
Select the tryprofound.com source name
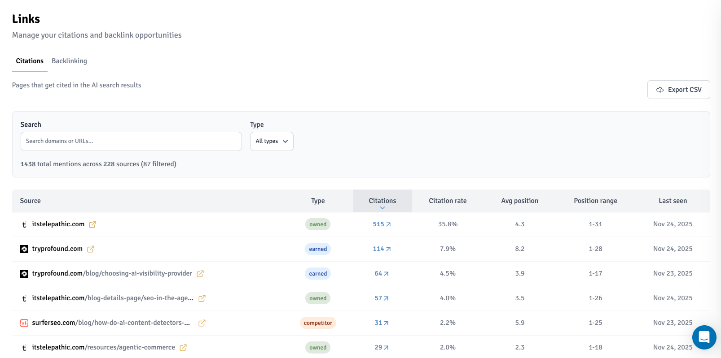click(57, 249)
